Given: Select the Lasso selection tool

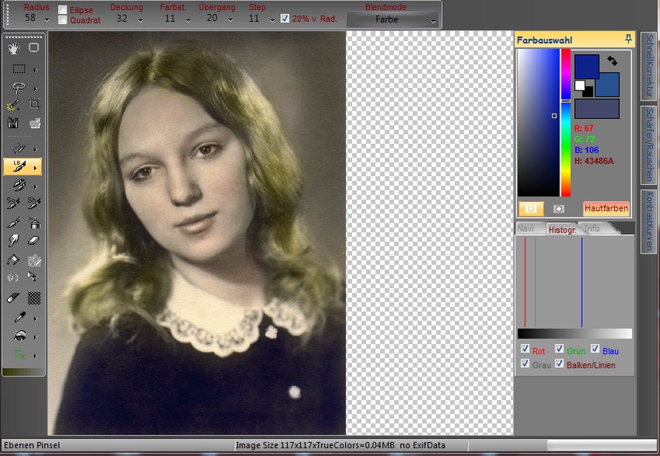Looking at the screenshot, I should click(19, 88).
